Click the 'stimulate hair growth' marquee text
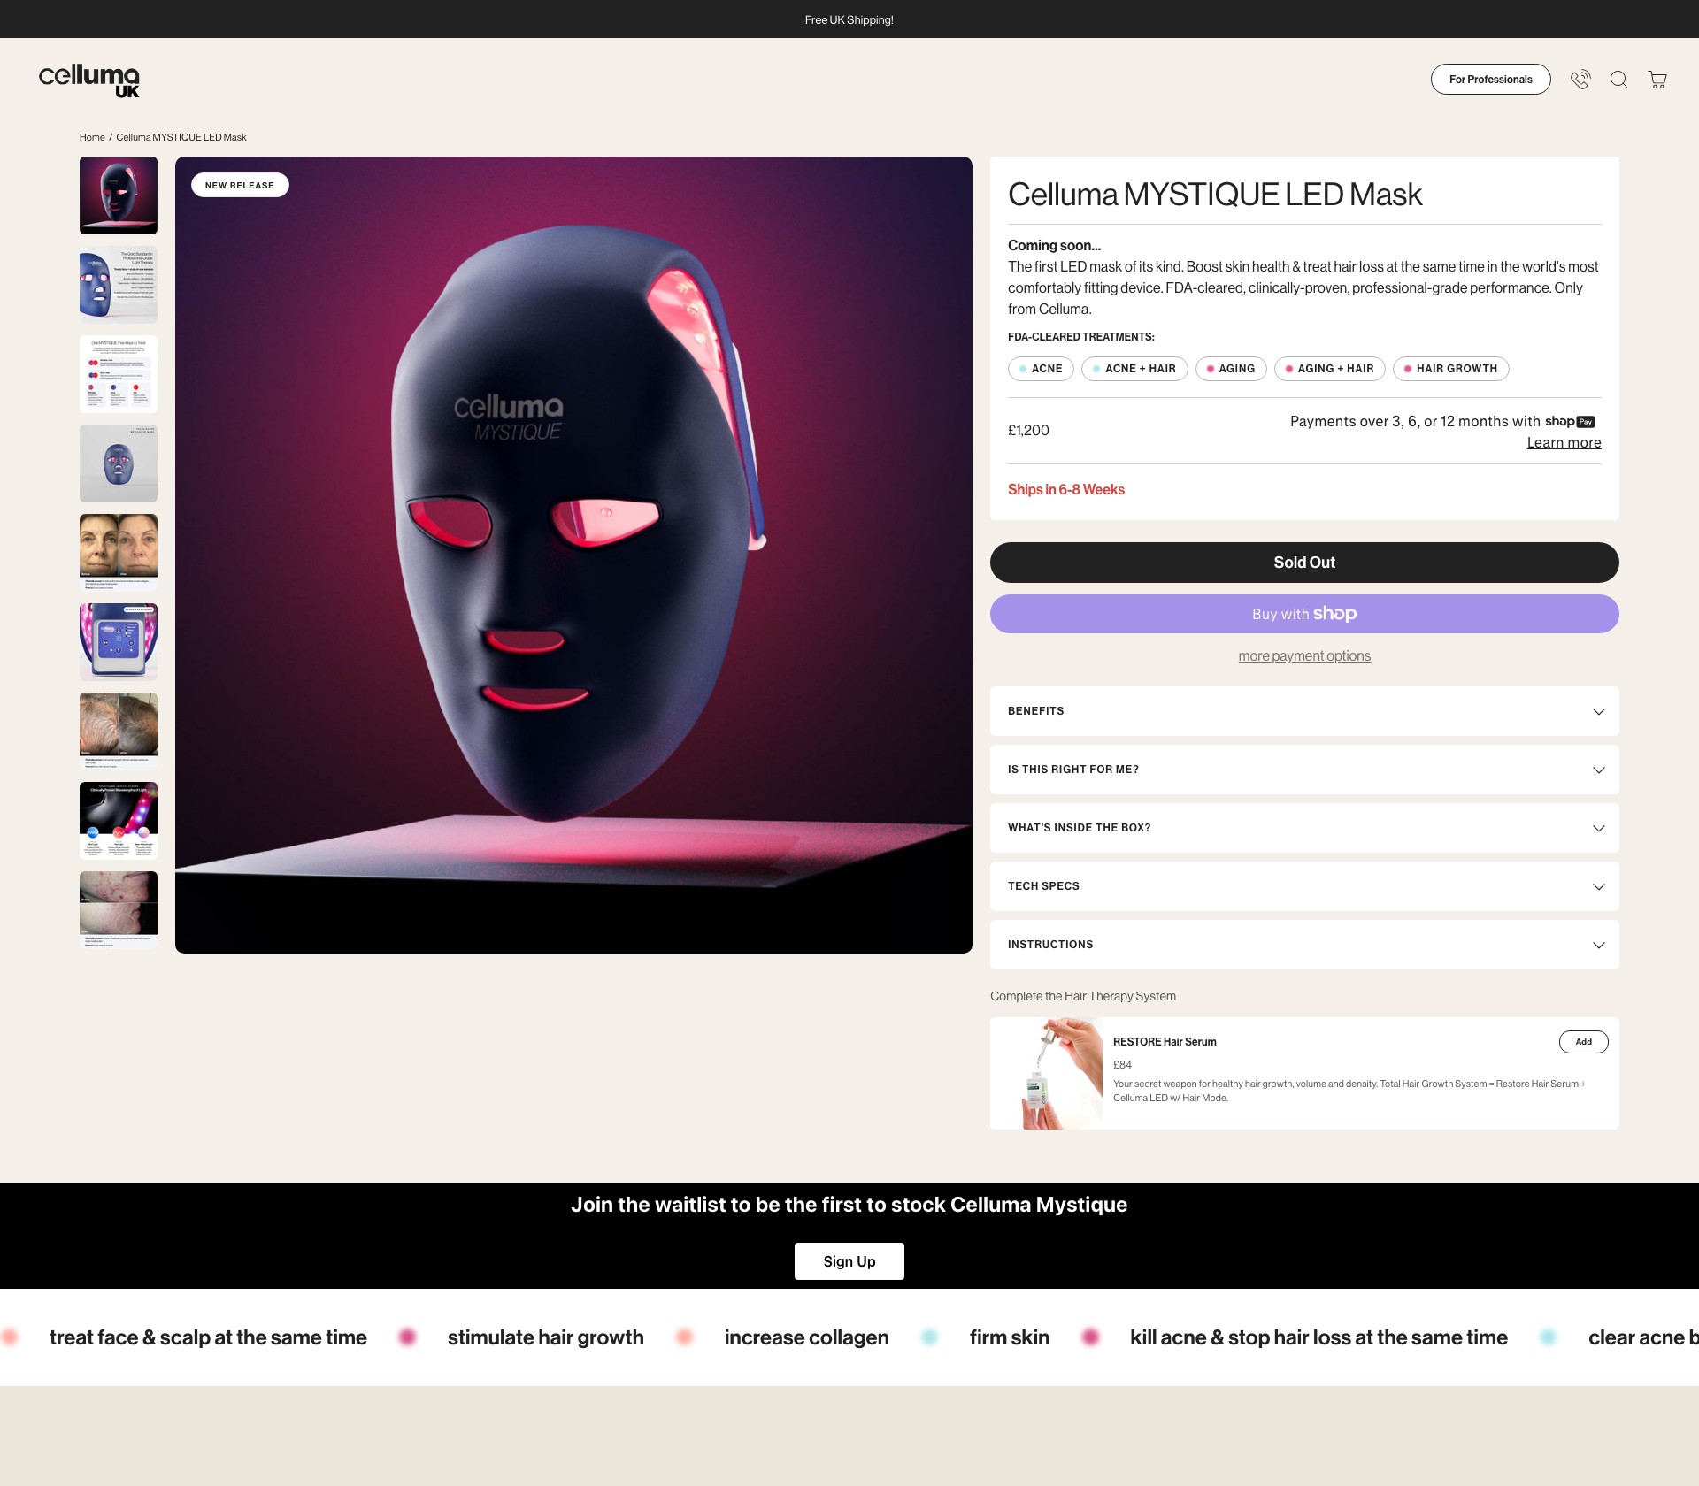This screenshot has width=1699, height=1486. [546, 1337]
